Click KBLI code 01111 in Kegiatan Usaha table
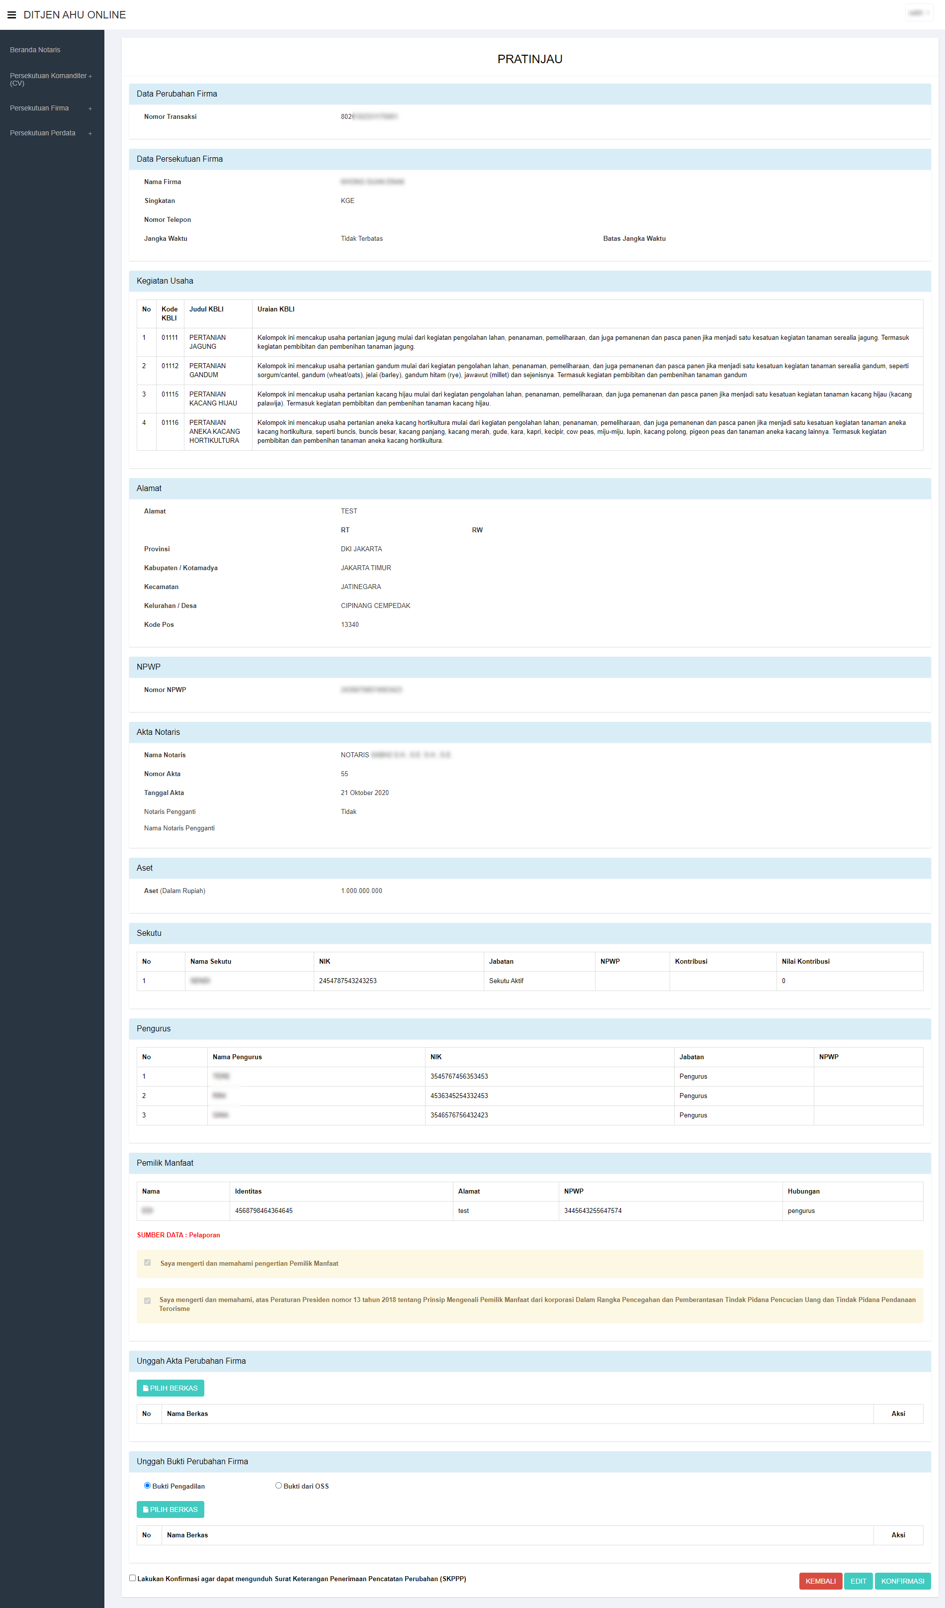 [x=170, y=337]
